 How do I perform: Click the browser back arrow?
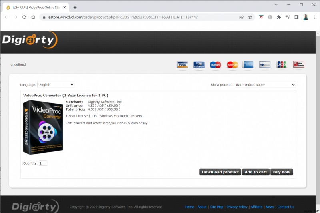(x=6, y=17)
